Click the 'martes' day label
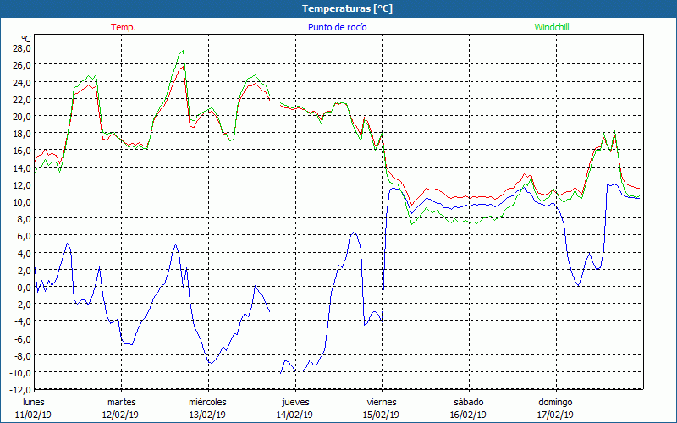This screenshot has height=423, width=677. 121,402
